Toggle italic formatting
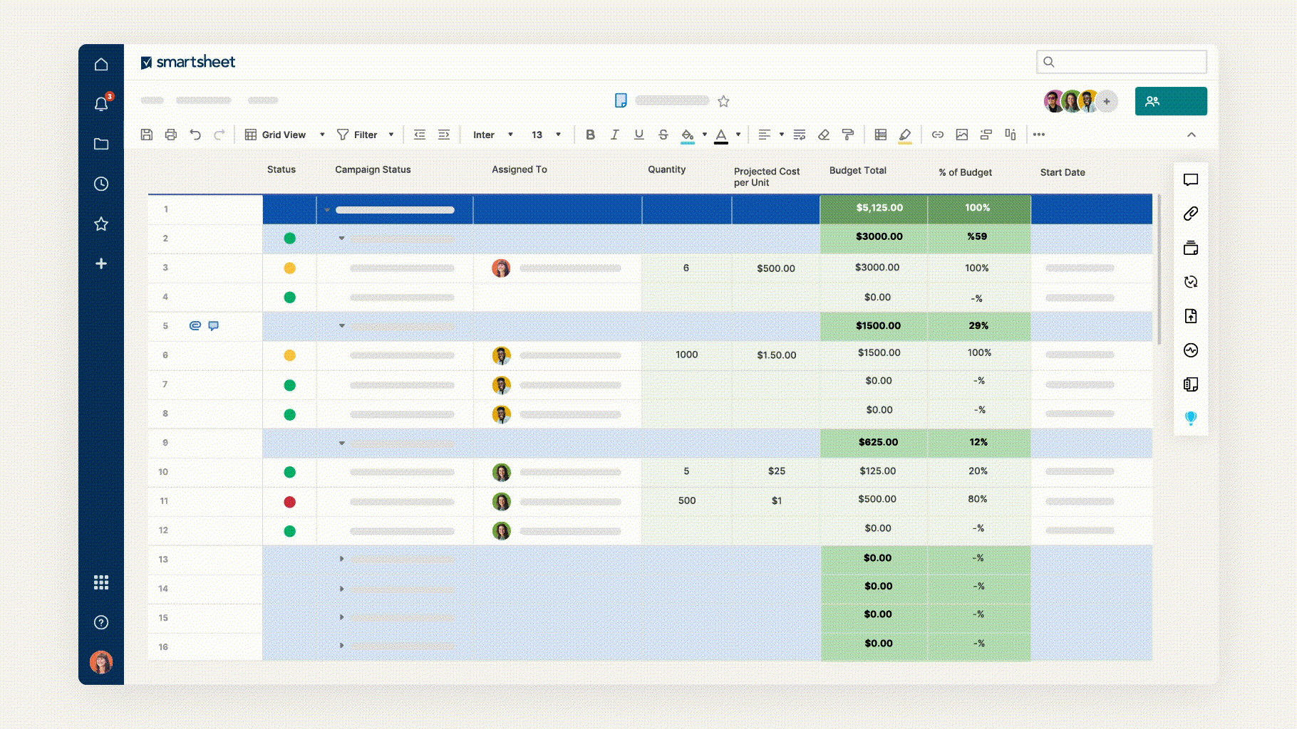The image size is (1297, 729). click(x=614, y=135)
